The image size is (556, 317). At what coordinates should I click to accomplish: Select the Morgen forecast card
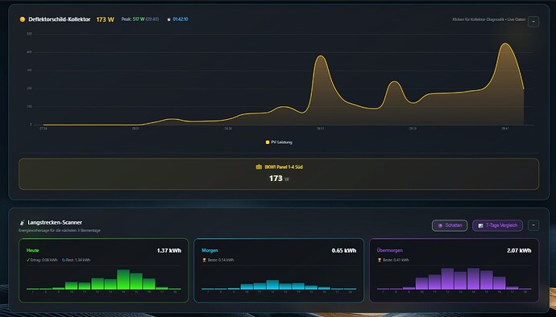(279, 270)
